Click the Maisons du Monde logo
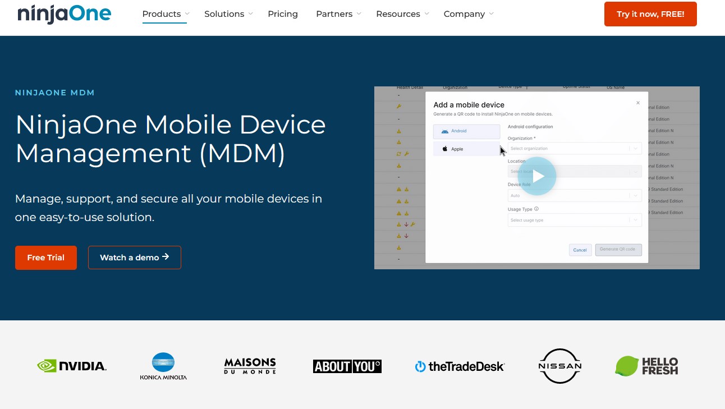 point(250,365)
